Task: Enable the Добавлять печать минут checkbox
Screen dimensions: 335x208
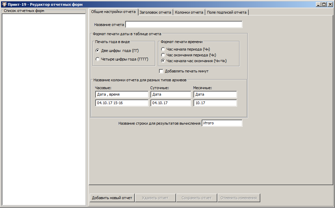Action: coord(161,71)
